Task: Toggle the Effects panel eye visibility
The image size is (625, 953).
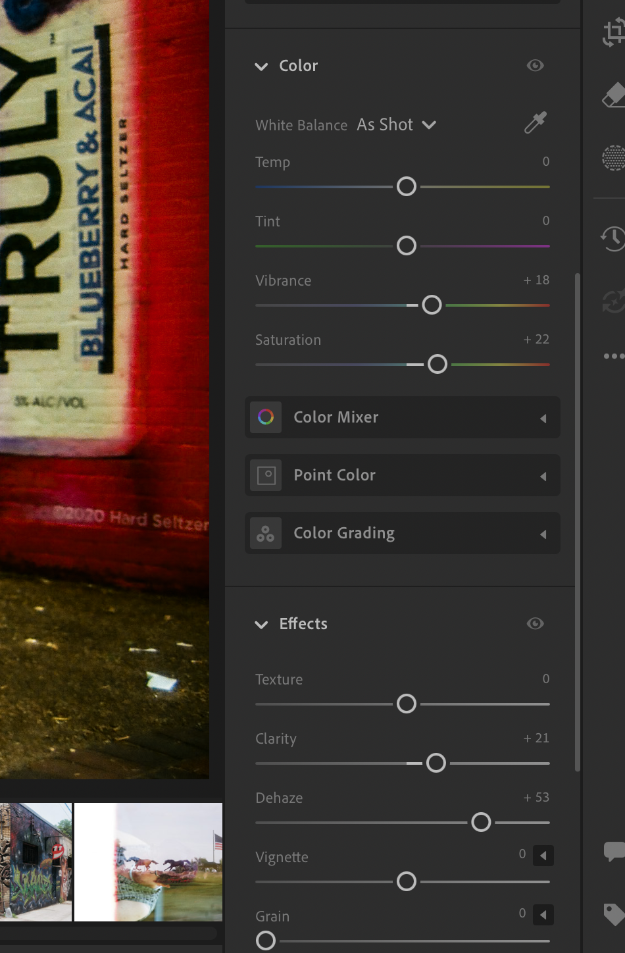Action: [x=535, y=623]
